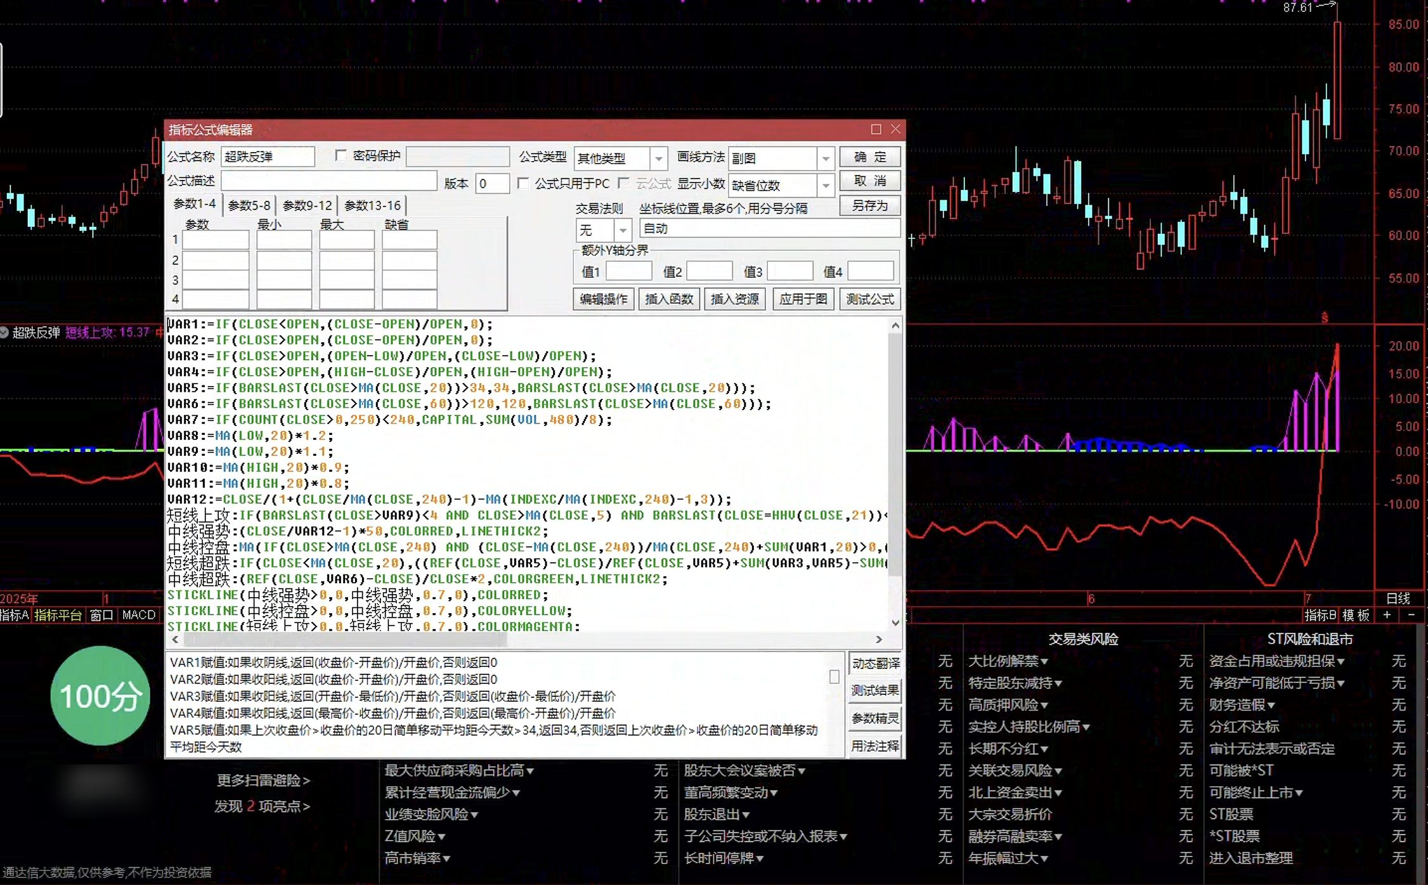The width and height of the screenshot is (1428, 885).
Task: Click the horizontal scrollbar thumb below the code
Action: click(x=345, y=640)
